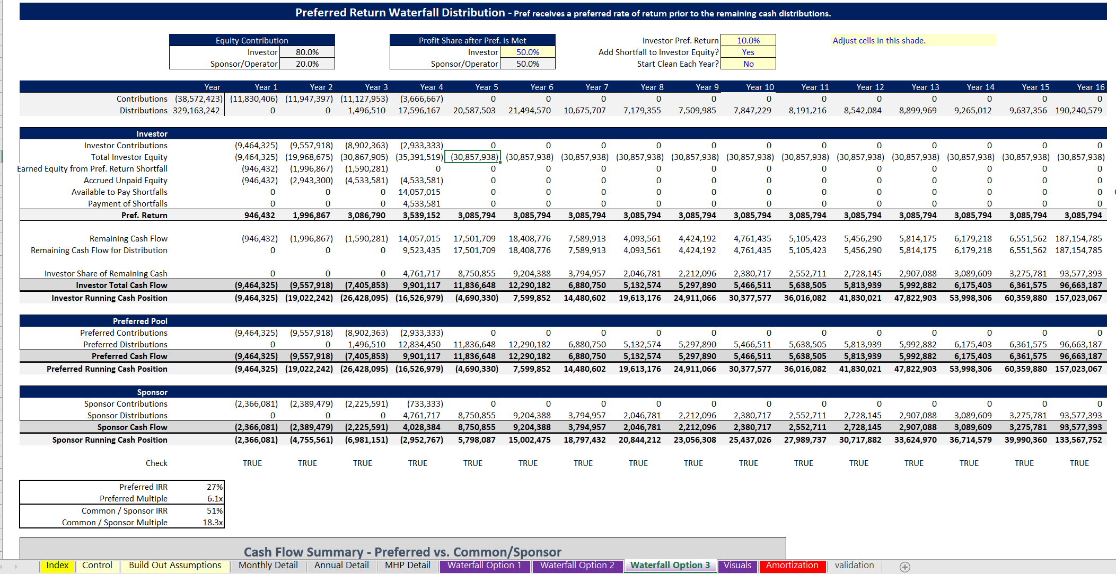Open the Index sheet tab
This screenshot has height=574, width=1116.
tap(57, 566)
